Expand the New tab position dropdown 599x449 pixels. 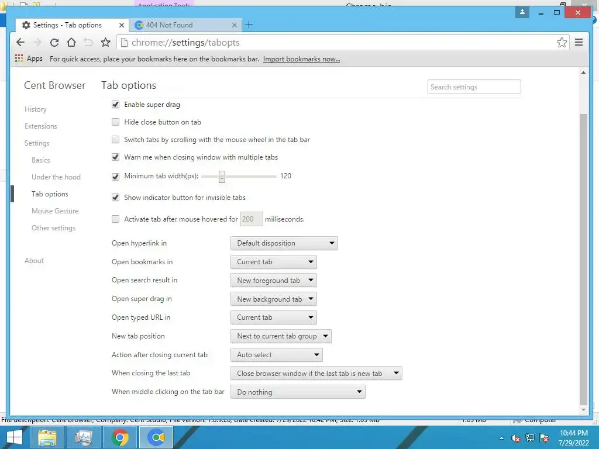tap(281, 336)
